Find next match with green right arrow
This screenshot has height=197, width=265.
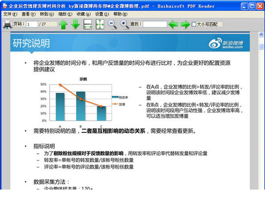(x=185, y=24)
